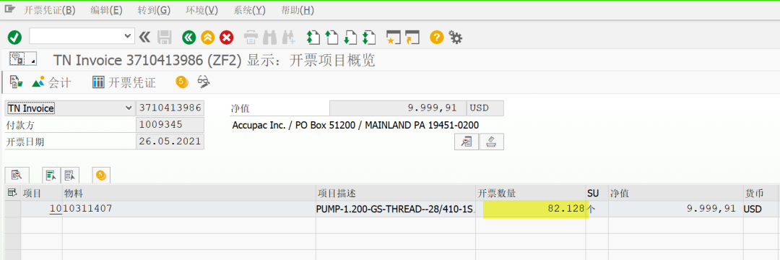Click the green Back icon
Viewport: 780px width, 260px height.
188,37
